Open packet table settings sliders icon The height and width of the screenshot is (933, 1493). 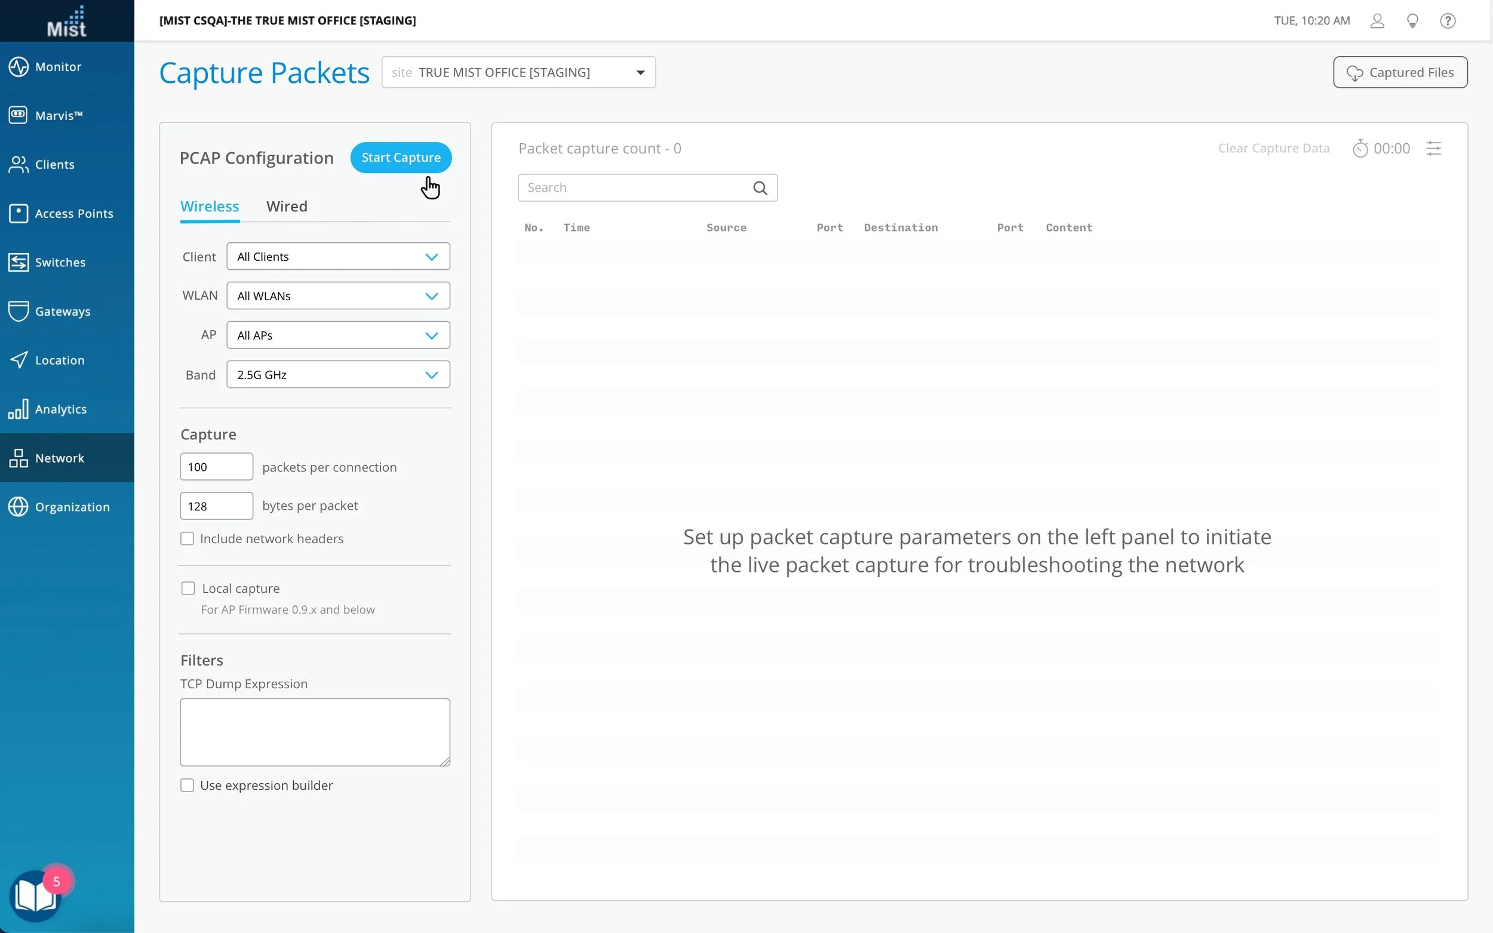coord(1433,149)
